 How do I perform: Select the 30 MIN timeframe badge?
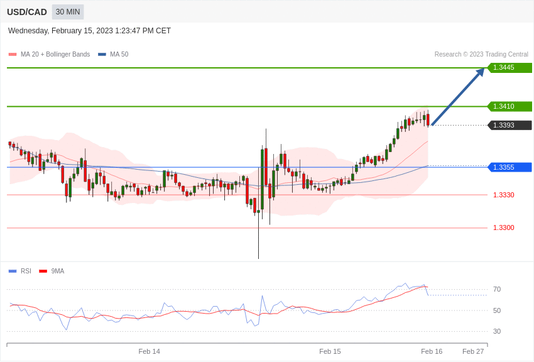[x=68, y=12]
